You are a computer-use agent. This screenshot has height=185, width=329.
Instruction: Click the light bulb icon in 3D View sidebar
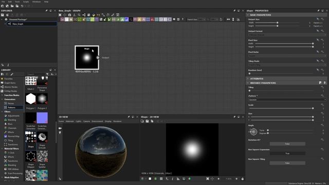[60, 133]
